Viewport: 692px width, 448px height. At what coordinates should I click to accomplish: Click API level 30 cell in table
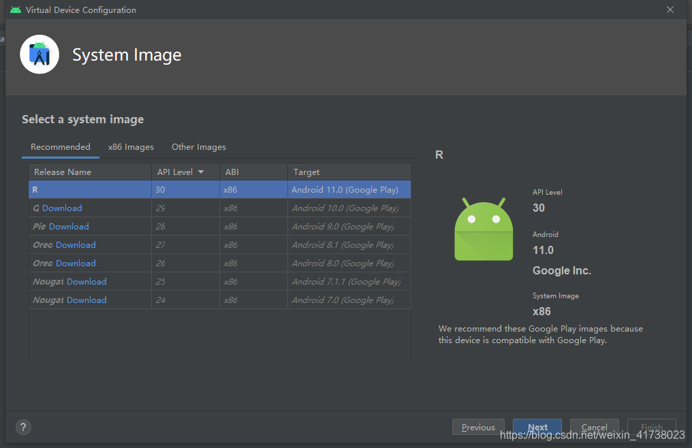[x=185, y=190]
